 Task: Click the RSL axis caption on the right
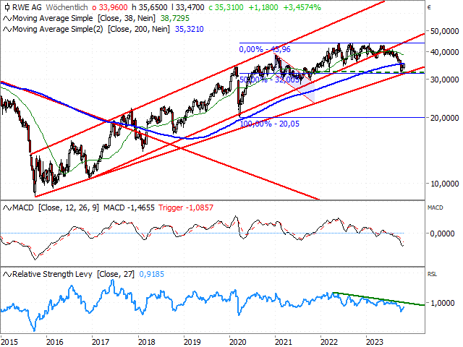click(432, 274)
